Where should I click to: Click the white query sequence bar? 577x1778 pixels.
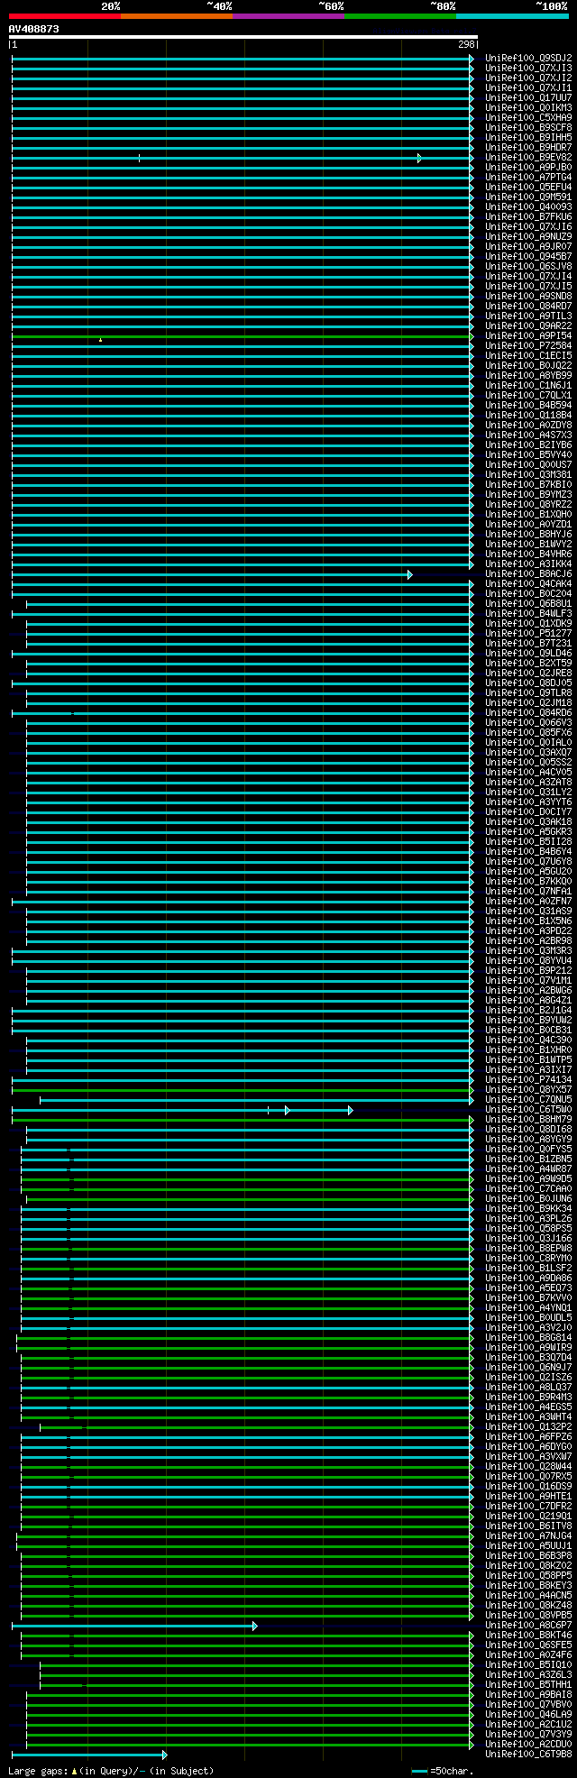pyautogui.click(x=243, y=37)
